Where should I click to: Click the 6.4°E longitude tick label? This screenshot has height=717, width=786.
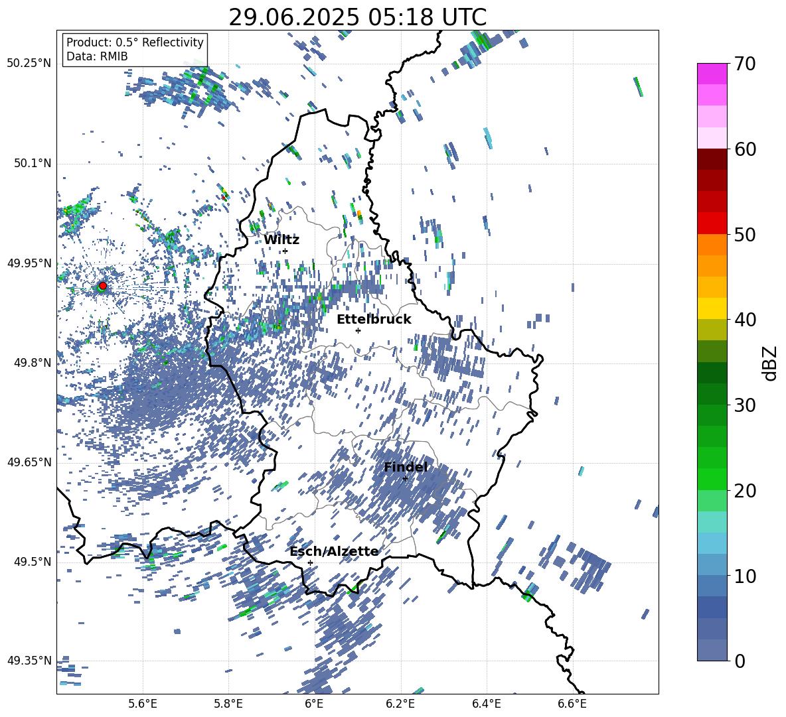coord(486,704)
